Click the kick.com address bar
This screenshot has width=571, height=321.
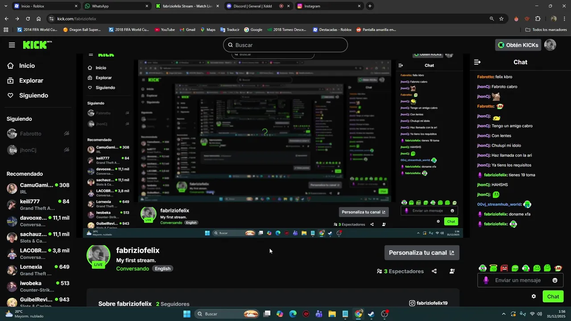[268, 19]
